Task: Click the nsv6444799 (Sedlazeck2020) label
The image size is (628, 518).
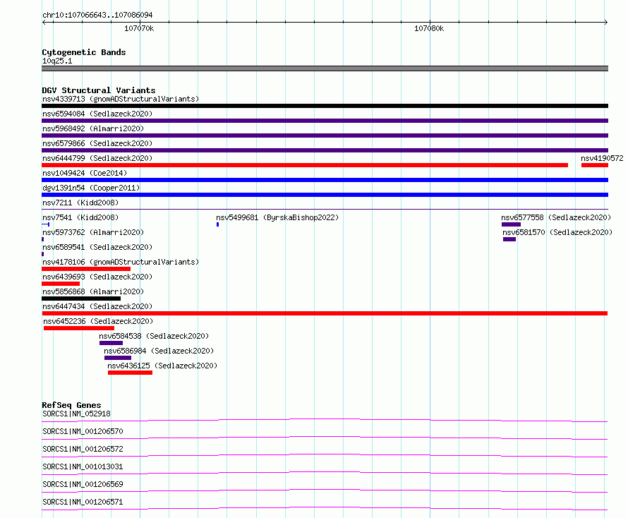Action: point(97,158)
